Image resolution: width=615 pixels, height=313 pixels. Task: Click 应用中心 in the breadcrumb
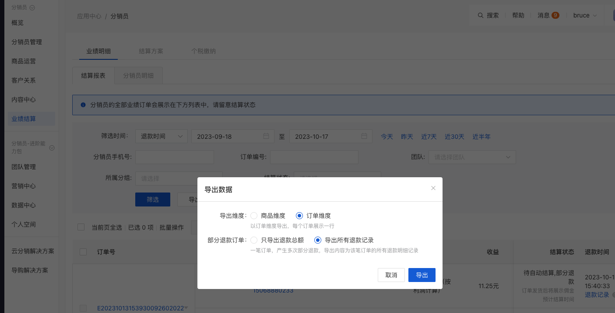(89, 16)
